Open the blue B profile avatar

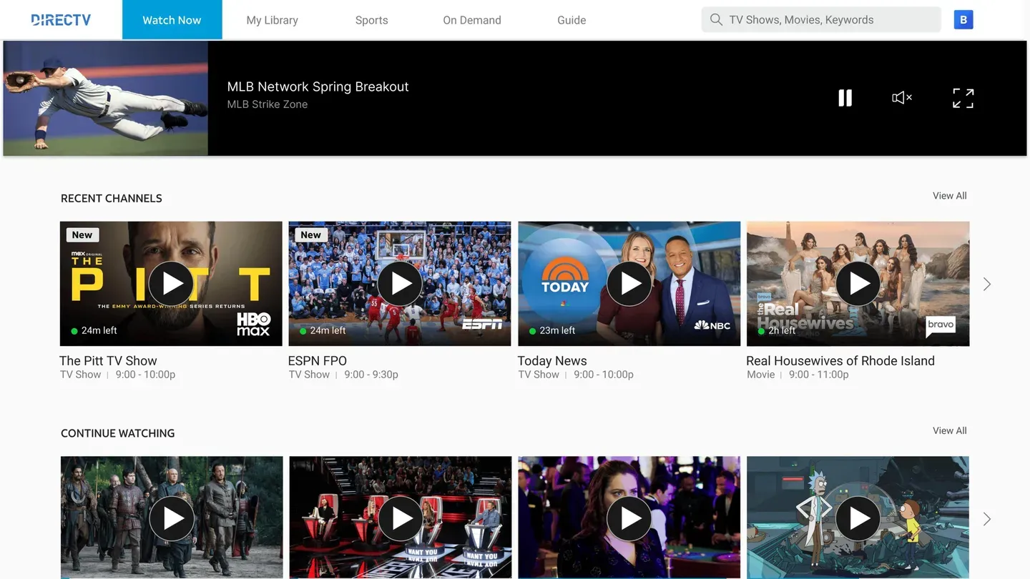click(963, 19)
